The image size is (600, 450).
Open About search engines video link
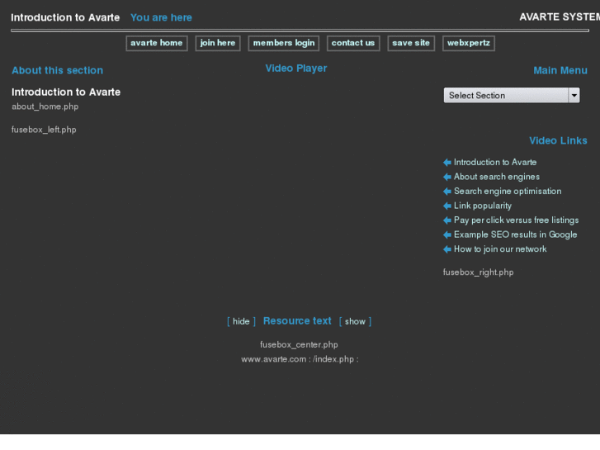pyautogui.click(x=497, y=177)
